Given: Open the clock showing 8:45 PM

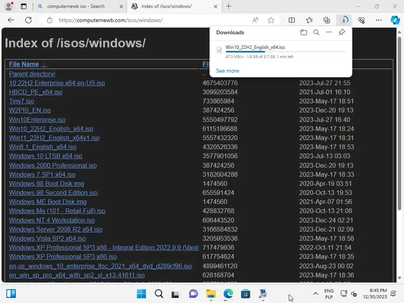Looking at the screenshot, I should pyautogui.click(x=375, y=294).
